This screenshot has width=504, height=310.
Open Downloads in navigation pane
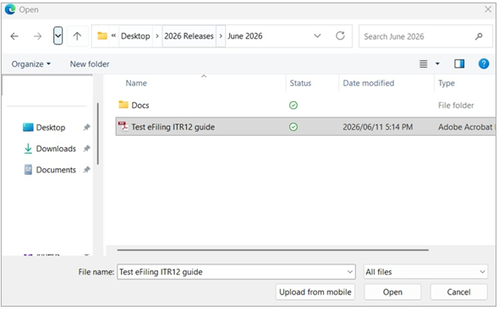point(56,149)
